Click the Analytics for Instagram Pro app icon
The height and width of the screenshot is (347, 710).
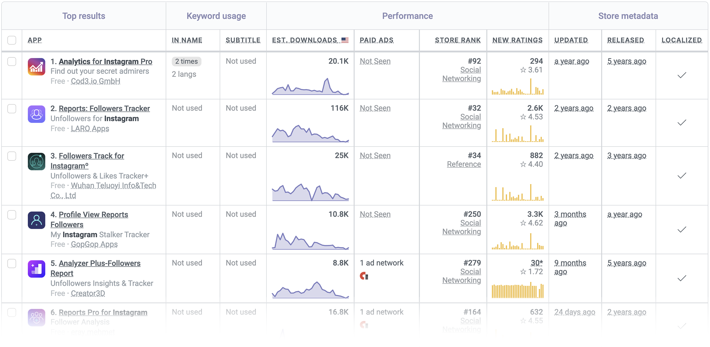pyautogui.click(x=36, y=67)
